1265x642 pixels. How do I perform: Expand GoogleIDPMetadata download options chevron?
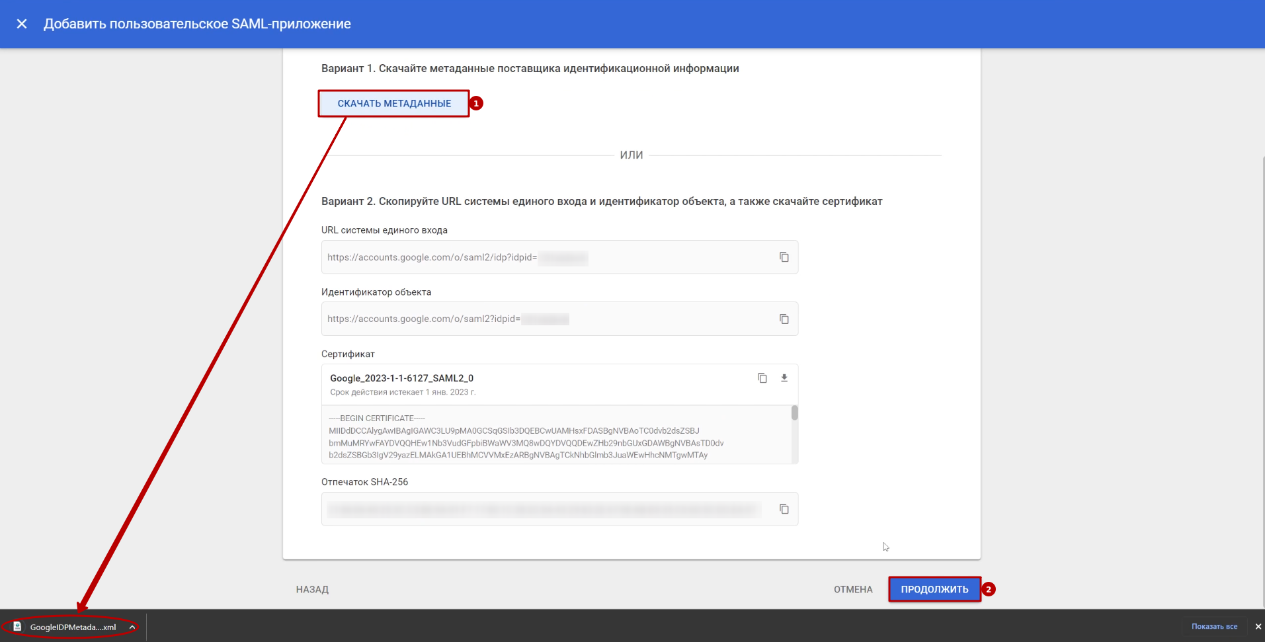tap(132, 627)
